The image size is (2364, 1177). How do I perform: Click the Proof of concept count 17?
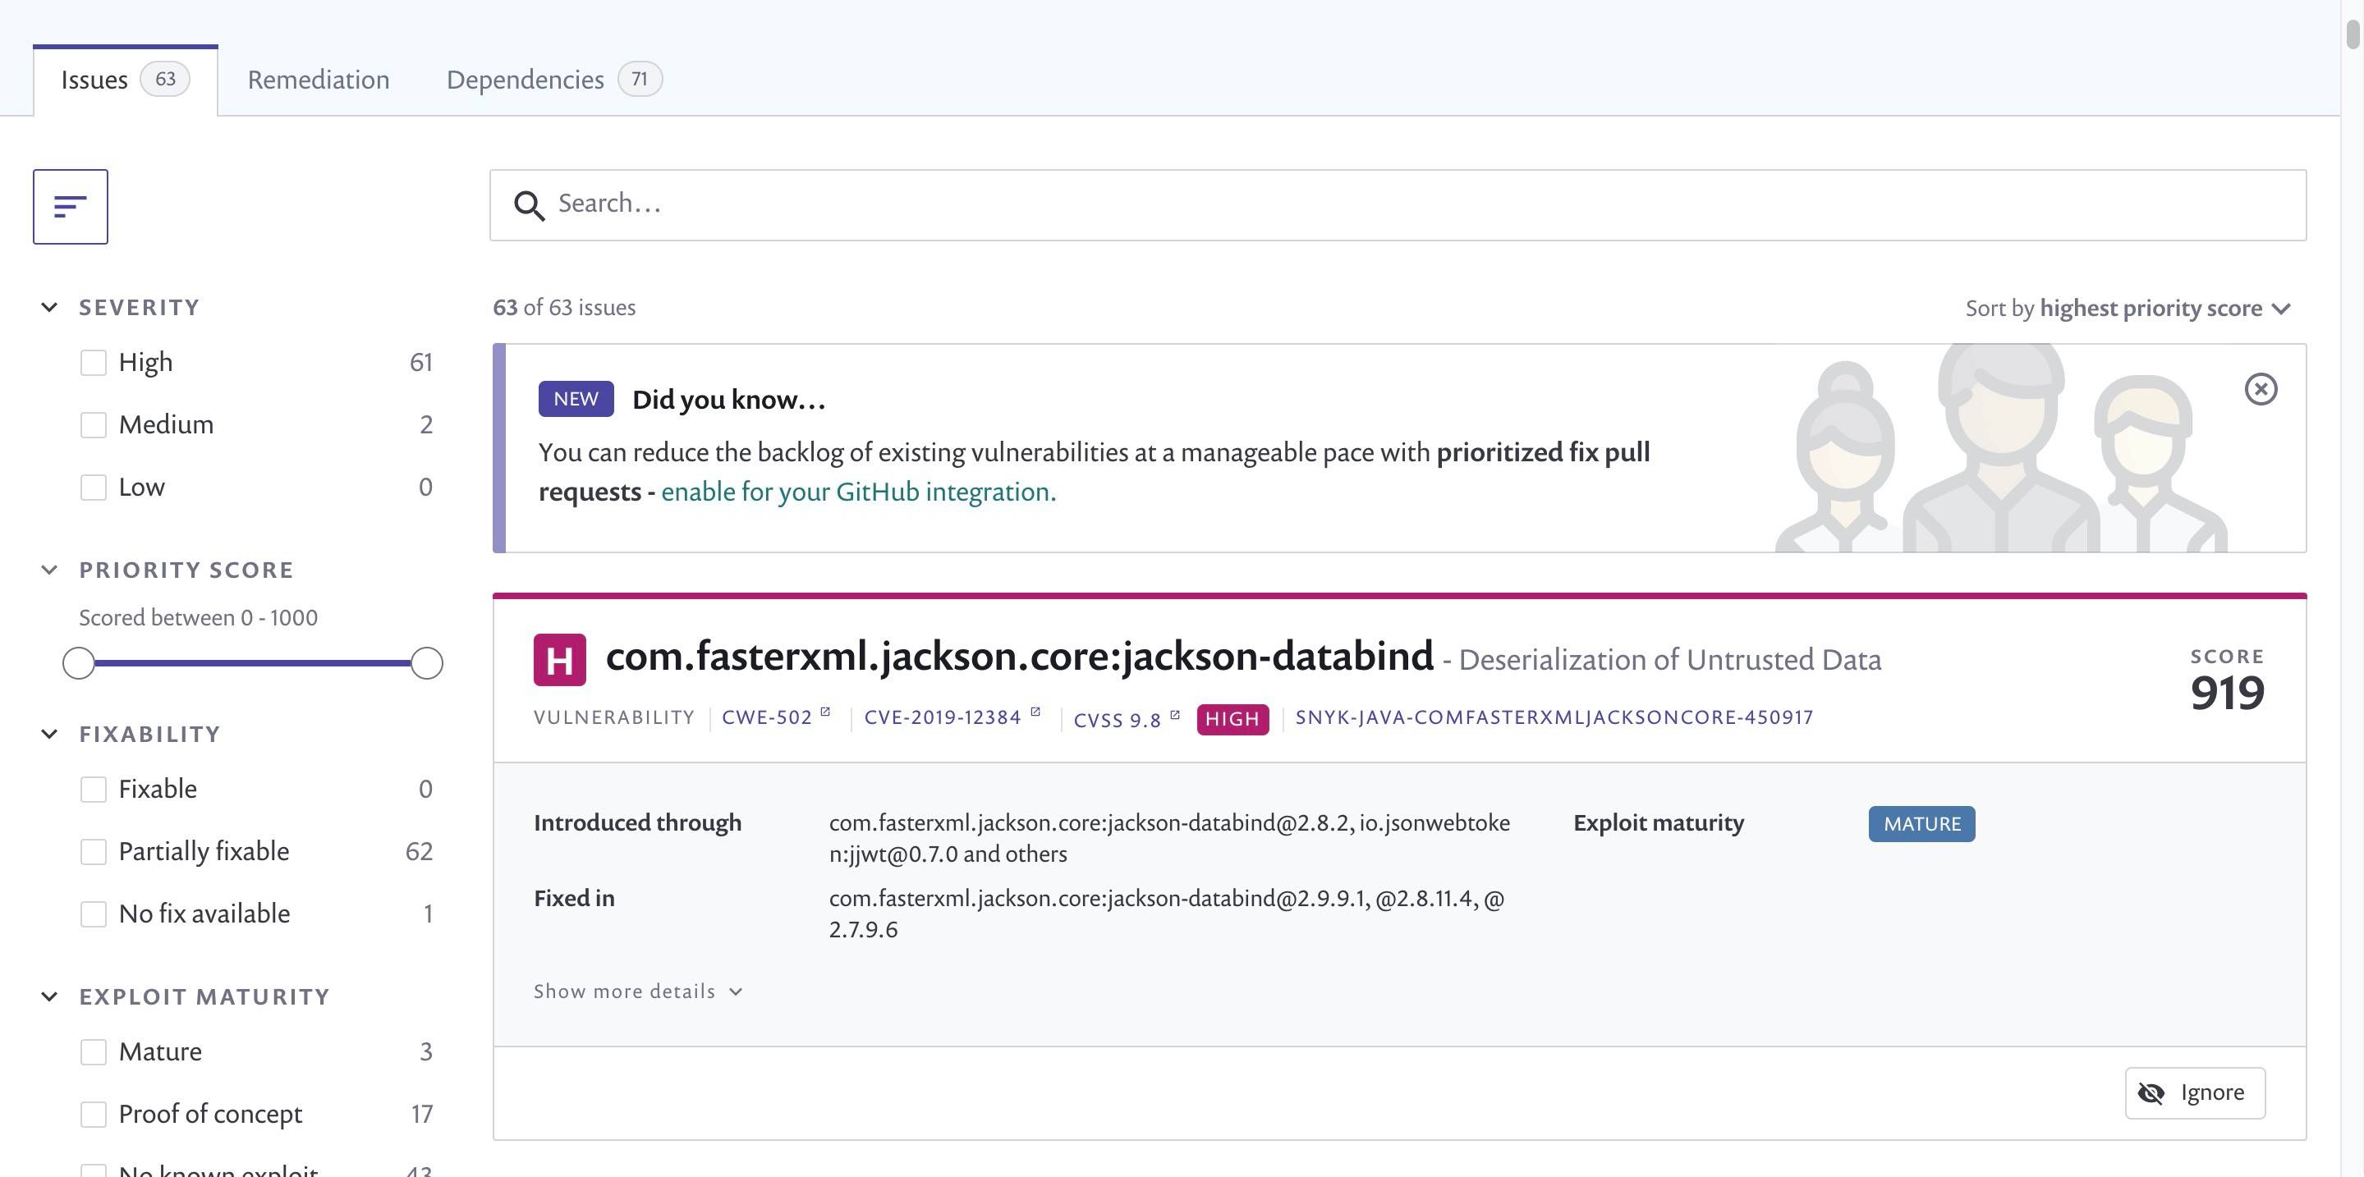(421, 1114)
